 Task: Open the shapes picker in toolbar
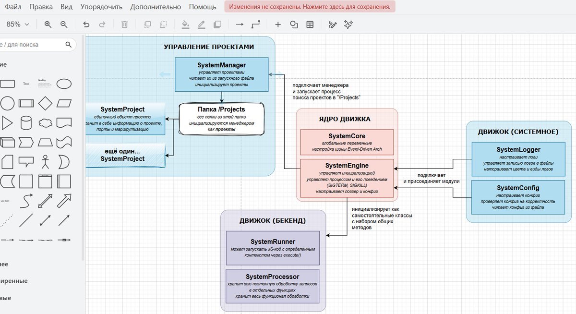tap(294, 24)
